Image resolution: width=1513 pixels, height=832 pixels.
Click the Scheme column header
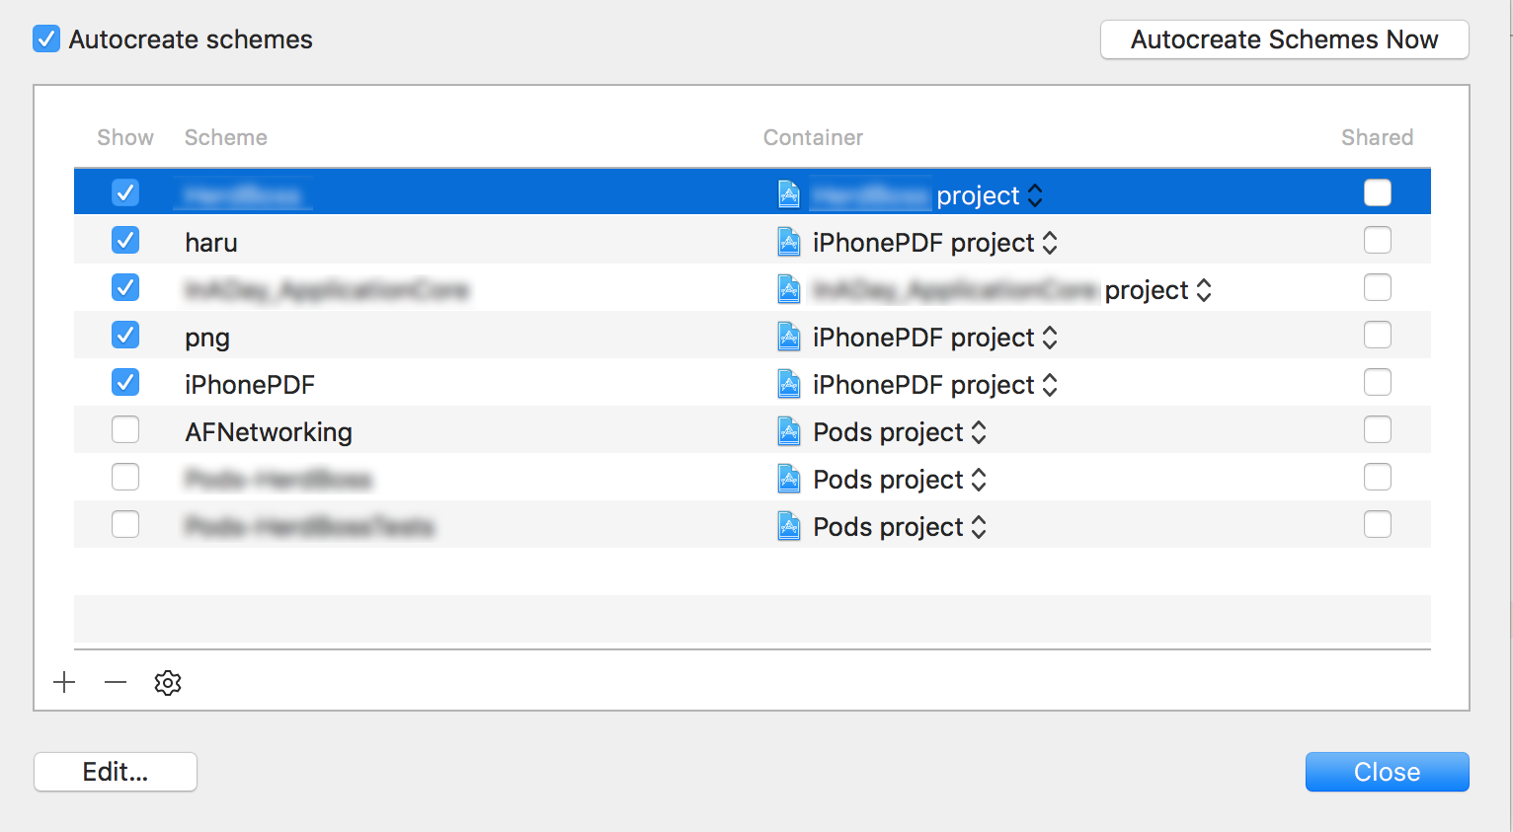pos(226,137)
